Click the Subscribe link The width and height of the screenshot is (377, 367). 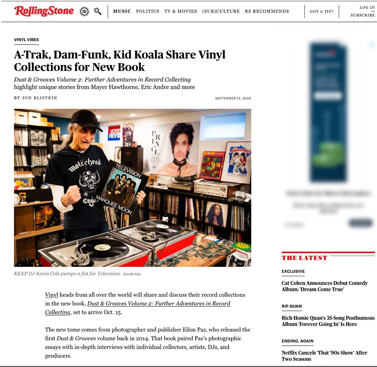[x=363, y=15]
